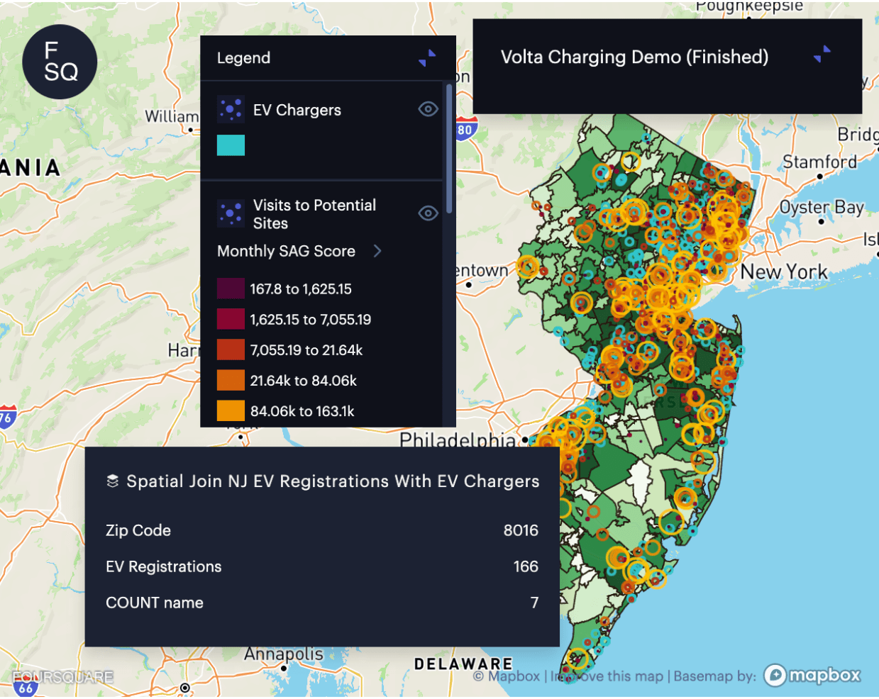This screenshot has width=879, height=699.
Task: Click the COUNT name field label
Action: [x=155, y=603]
